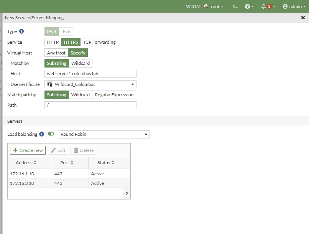Viewport: 309px width, 234px height.
Task: Click Active status of 172.16.3.10 row
Action: 97,183
